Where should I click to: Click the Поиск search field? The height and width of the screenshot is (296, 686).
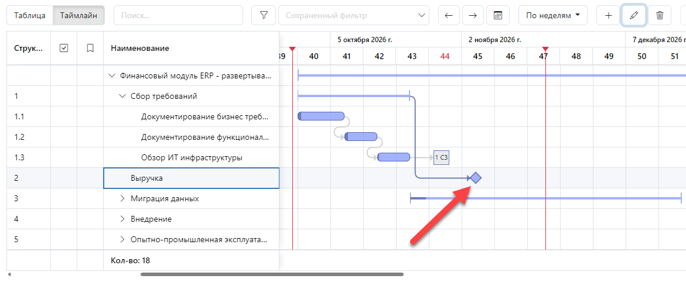178,15
